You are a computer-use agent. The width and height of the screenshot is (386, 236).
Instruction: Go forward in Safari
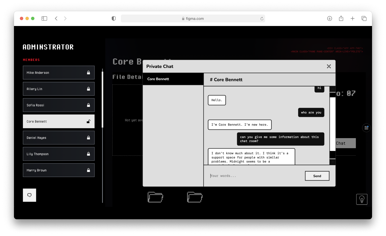pos(65,18)
